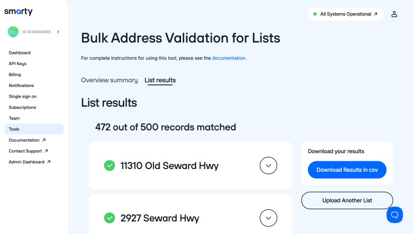Expand the account ID chevron
The width and height of the screenshot is (414, 234).
pyautogui.click(x=59, y=32)
